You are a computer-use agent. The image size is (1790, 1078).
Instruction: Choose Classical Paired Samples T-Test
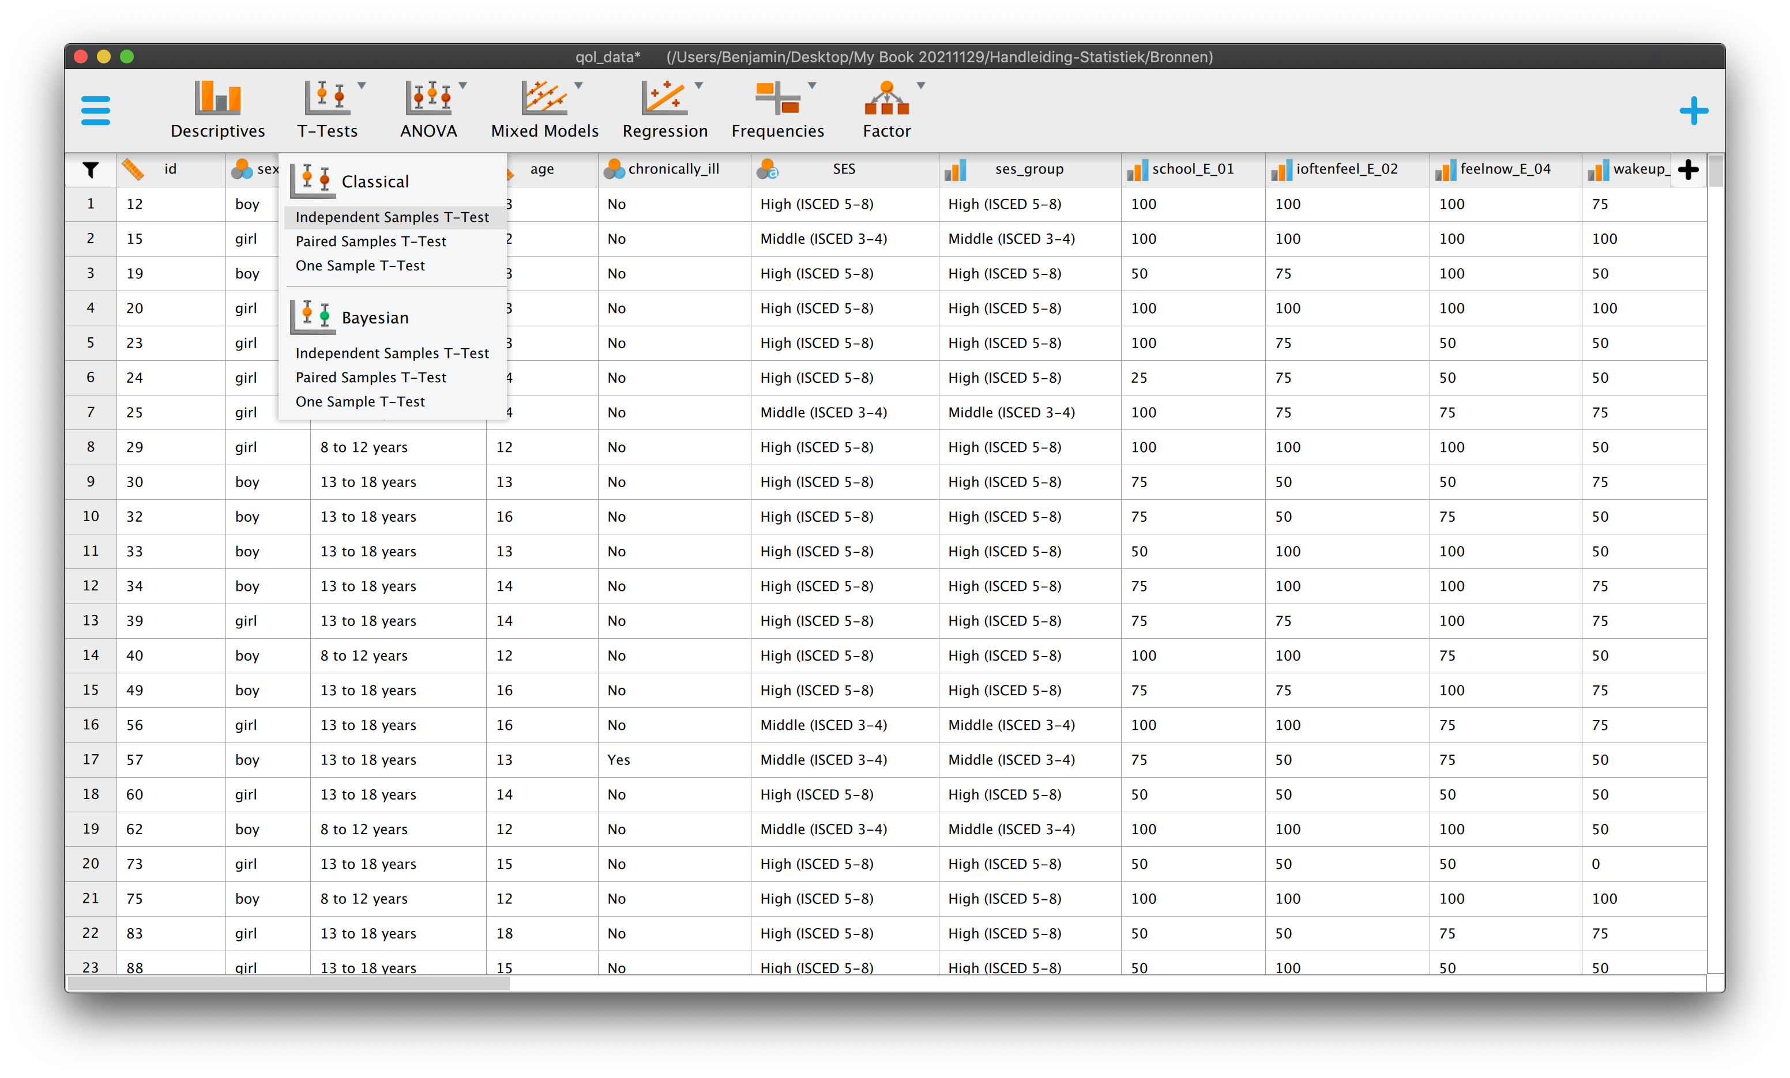(x=371, y=241)
